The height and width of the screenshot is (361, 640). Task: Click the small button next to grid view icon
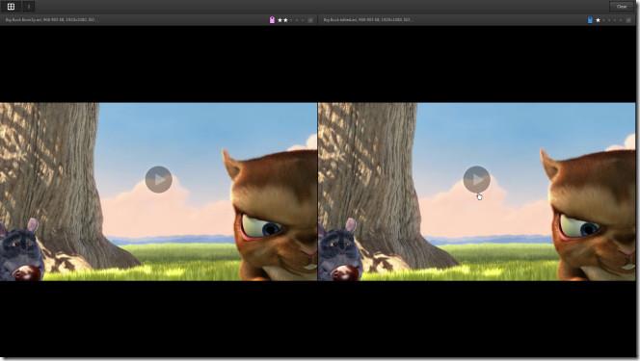(29, 7)
